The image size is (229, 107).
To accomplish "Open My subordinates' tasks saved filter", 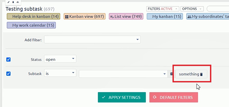I will pos(207,17).
